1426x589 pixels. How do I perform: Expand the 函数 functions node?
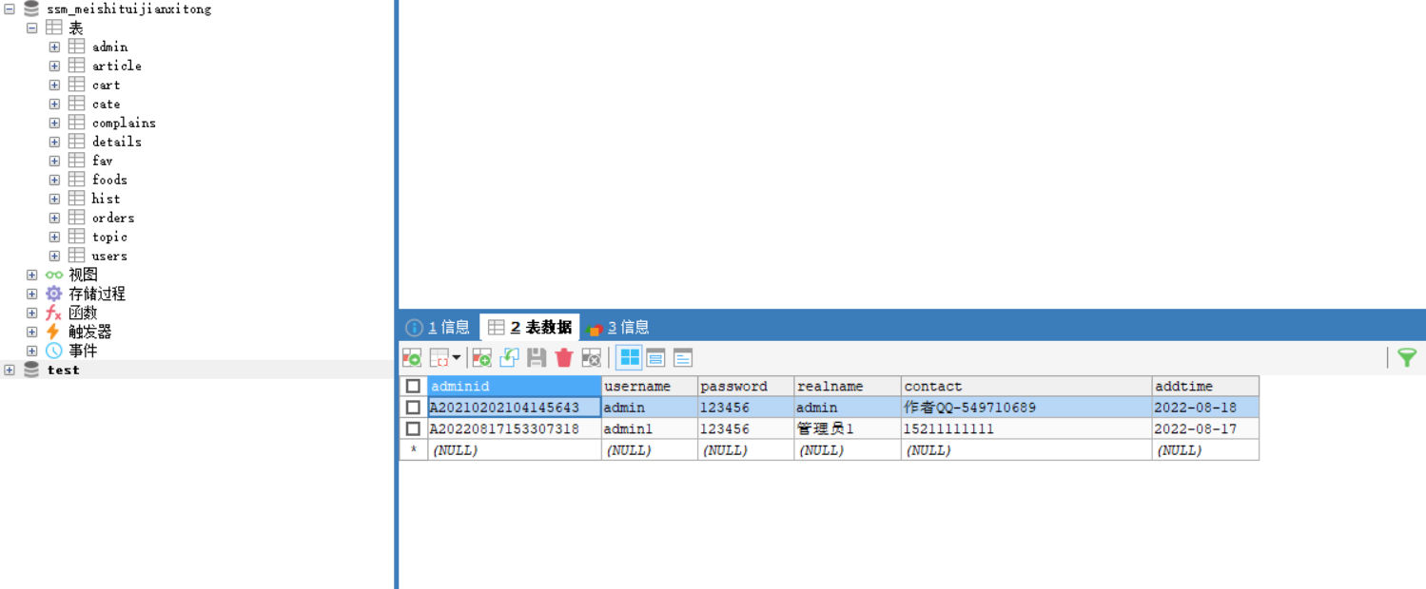tap(32, 313)
